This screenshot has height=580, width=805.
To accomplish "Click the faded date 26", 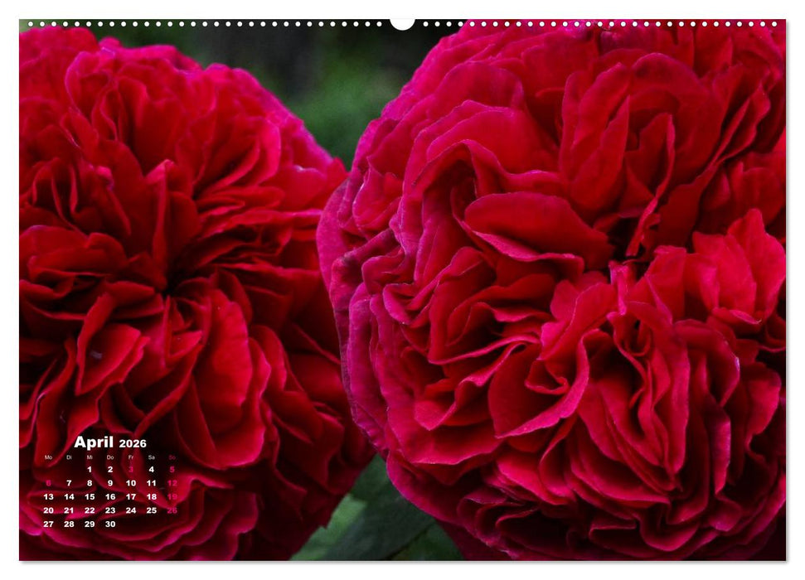I will tap(172, 510).
